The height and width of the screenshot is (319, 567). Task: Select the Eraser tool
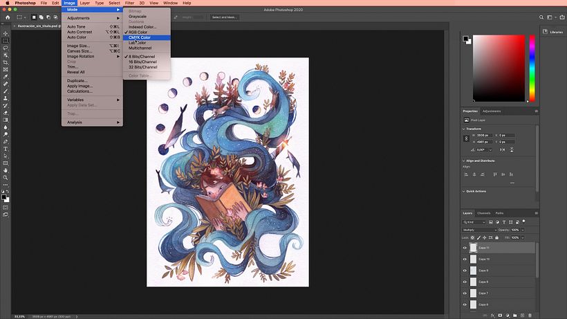(x=6, y=113)
